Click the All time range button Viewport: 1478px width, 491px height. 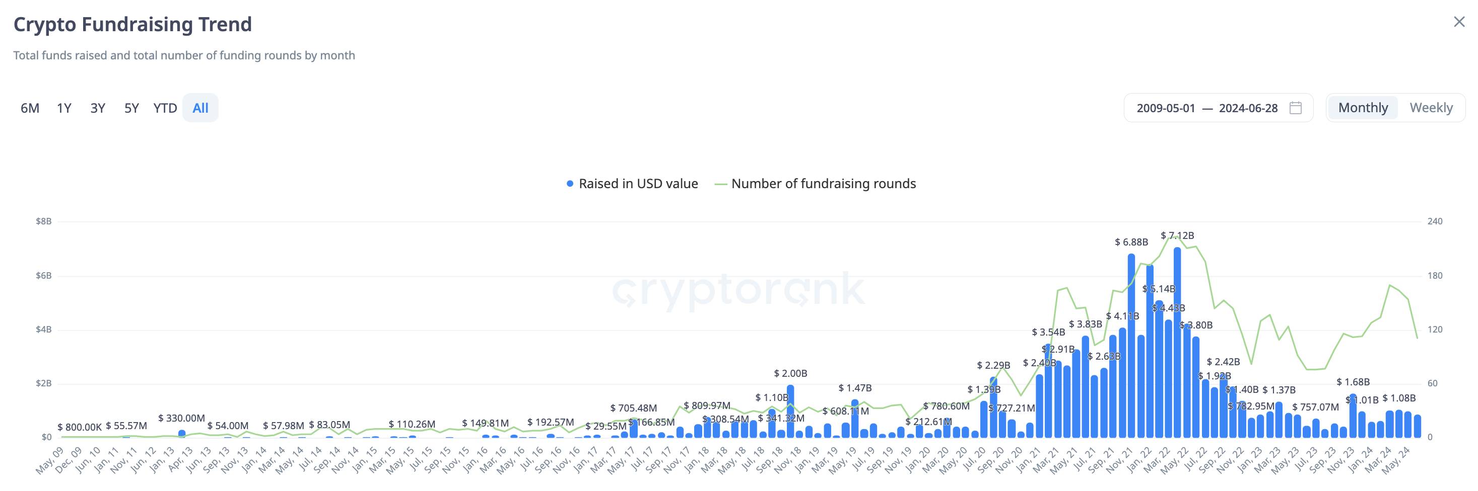(200, 108)
